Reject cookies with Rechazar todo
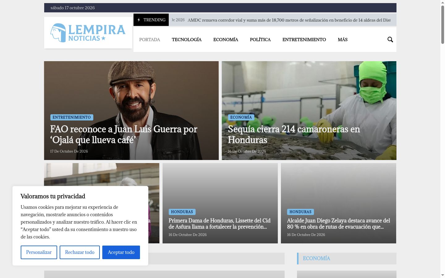Image resolution: width=445 pixels, height=278 pixels. [80, 252]
